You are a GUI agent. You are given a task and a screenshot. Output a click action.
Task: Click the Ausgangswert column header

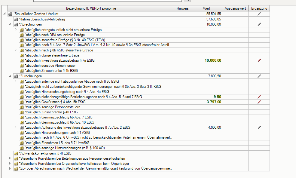(x=235, y=8)
